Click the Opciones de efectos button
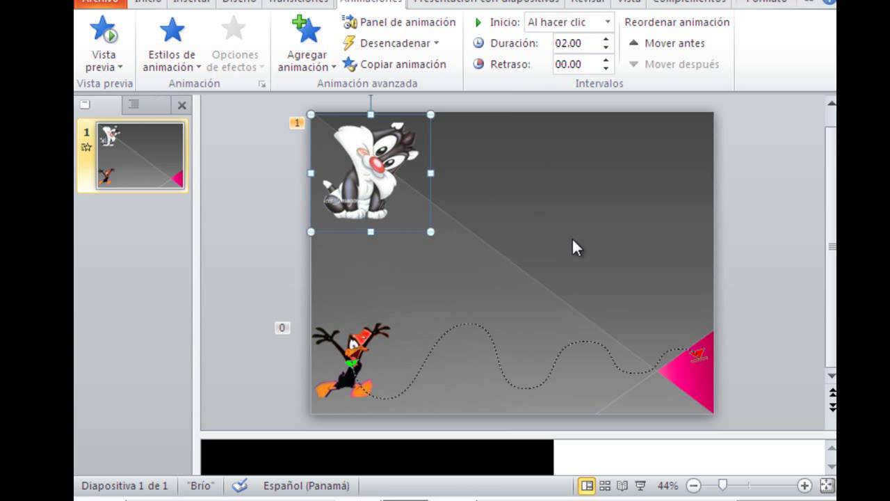890x501 pixels. 235,45
